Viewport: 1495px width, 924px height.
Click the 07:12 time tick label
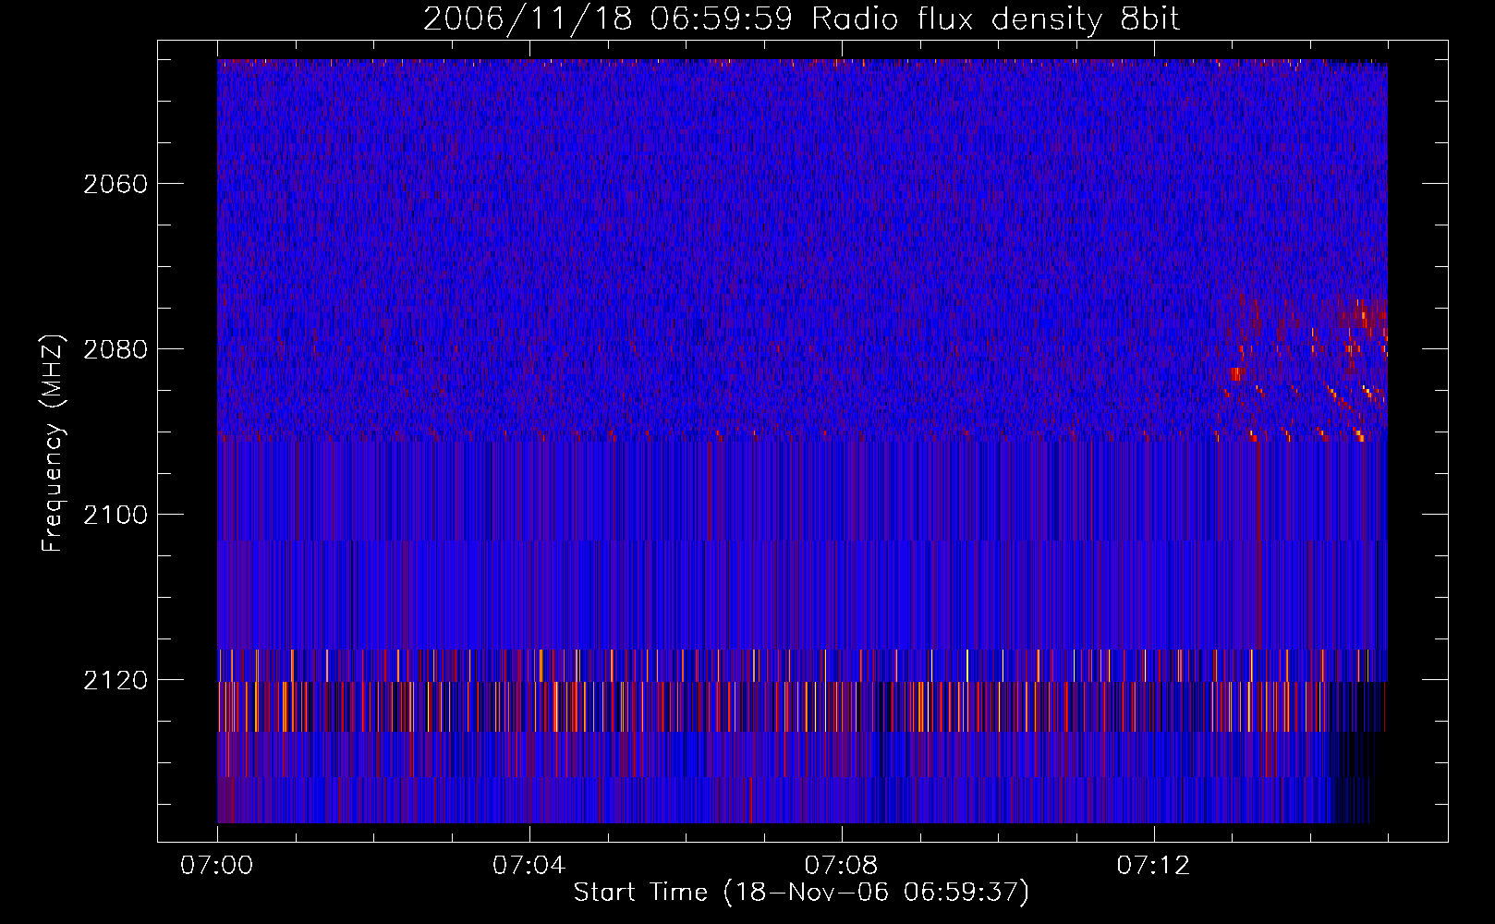click(1154, 866)
